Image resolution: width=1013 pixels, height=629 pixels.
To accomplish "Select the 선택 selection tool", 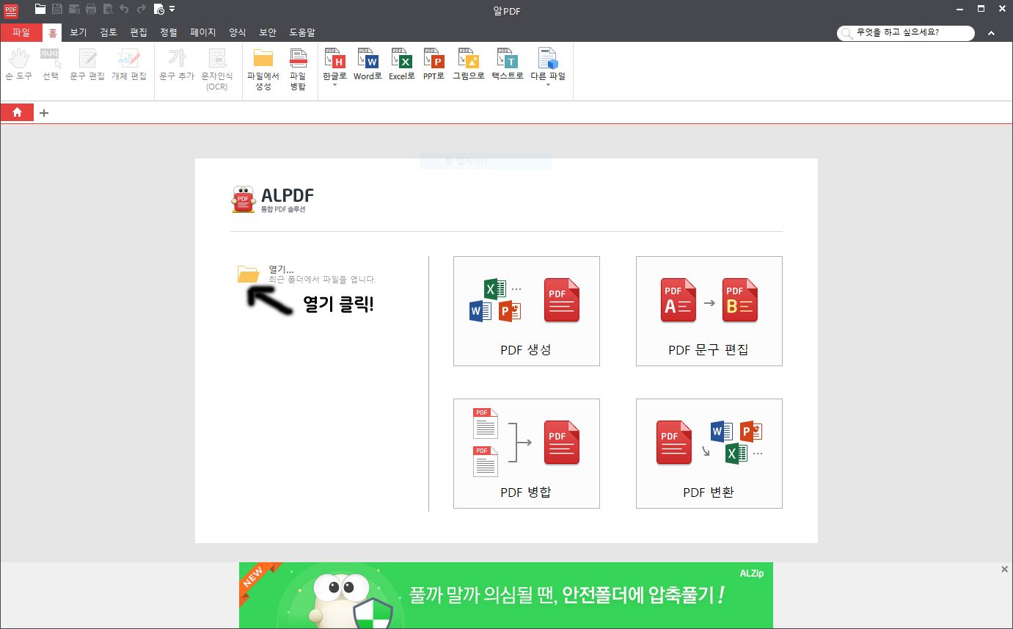I will [x=51, y=65].
